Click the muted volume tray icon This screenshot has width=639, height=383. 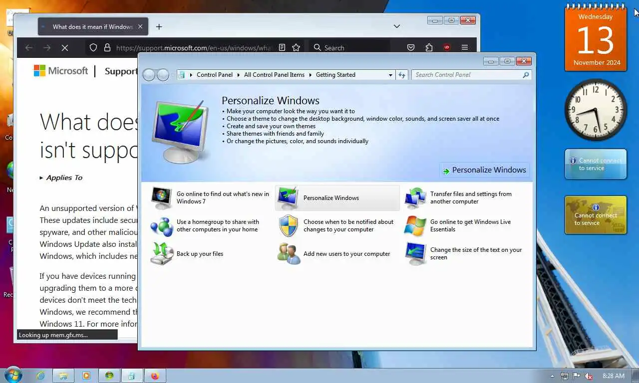point(589,376)
